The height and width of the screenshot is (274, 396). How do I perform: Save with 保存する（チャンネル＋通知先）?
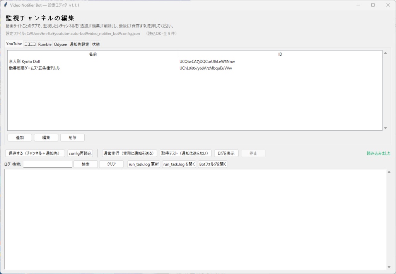click(35, 153)
